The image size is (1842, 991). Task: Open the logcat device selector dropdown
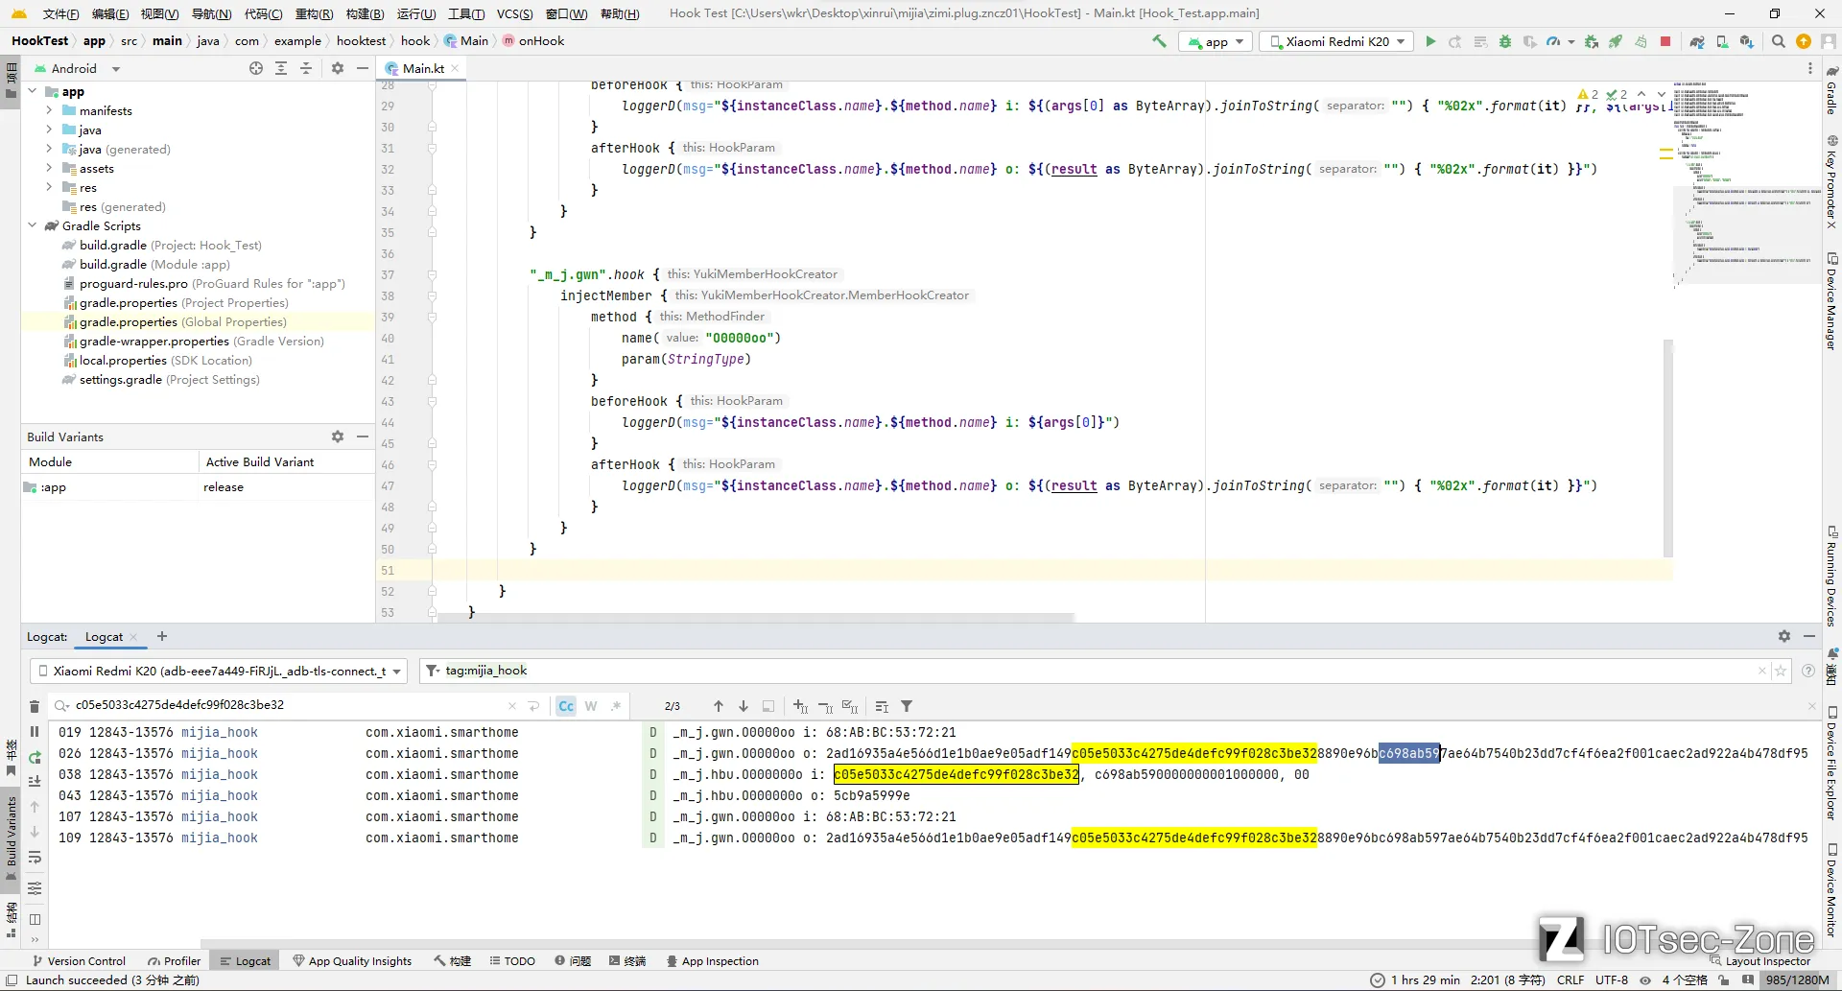[x=221, y=671]
